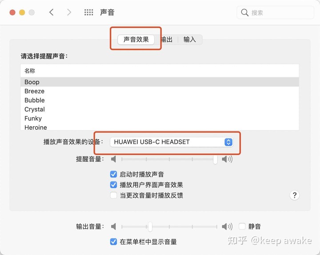Click loud speaker icon beside 输出音量 slider
Screen dimensions: 320x255
click(227, 227)
